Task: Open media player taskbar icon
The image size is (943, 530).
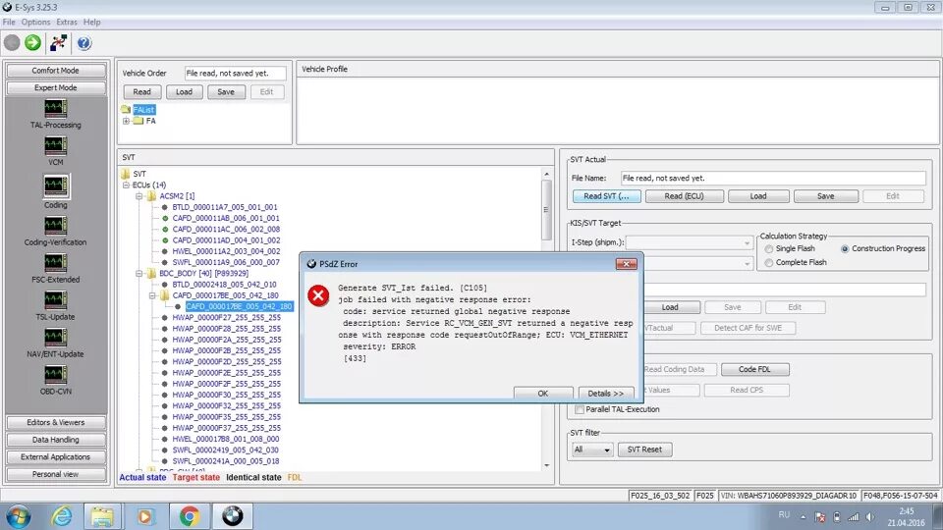Action: click(x=144, y=516)
